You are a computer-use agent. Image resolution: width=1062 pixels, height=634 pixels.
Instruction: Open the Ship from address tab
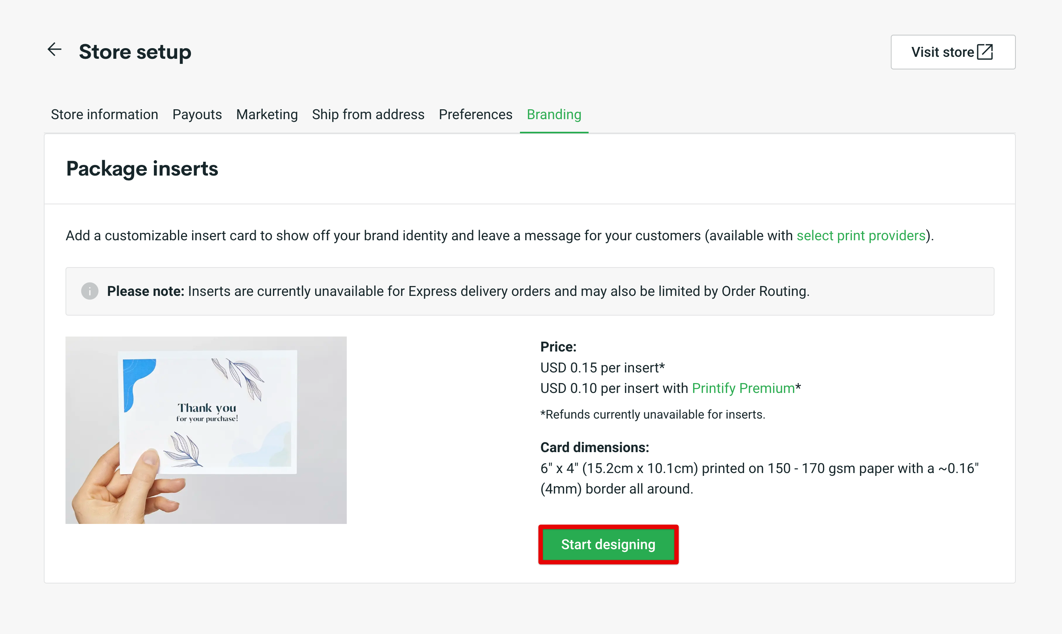[368, 114]
